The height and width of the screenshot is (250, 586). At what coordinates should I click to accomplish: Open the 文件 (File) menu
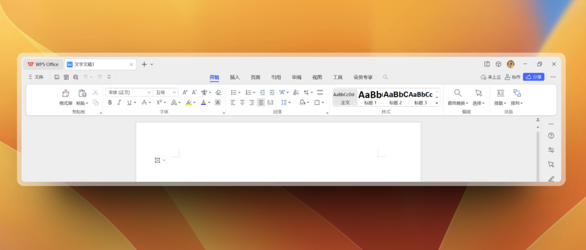click(x=36, y=77)
